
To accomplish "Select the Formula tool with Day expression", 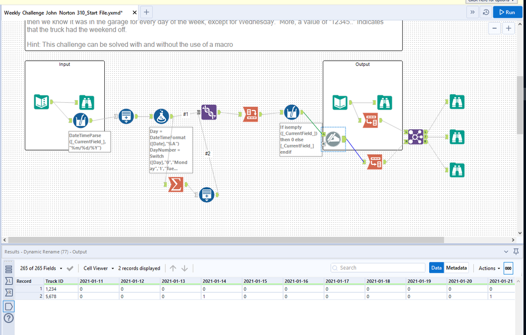I will pos(161,116).
